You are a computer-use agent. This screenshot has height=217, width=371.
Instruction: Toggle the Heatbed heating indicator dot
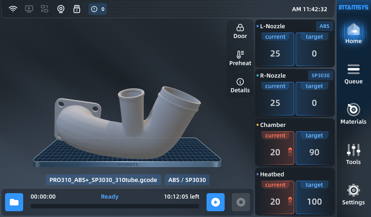258,174
